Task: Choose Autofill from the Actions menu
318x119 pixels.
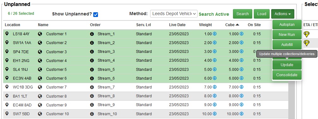Action: 287,45
